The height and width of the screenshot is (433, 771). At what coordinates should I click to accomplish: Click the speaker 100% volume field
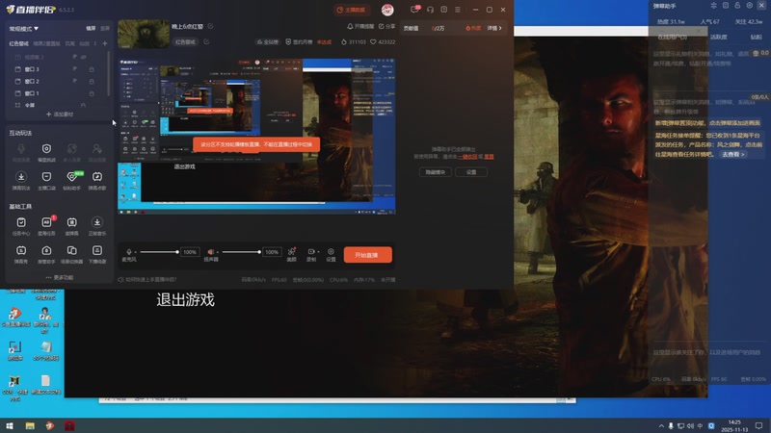point(272,252)
